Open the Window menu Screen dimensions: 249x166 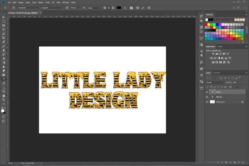(x=66, y=3)
